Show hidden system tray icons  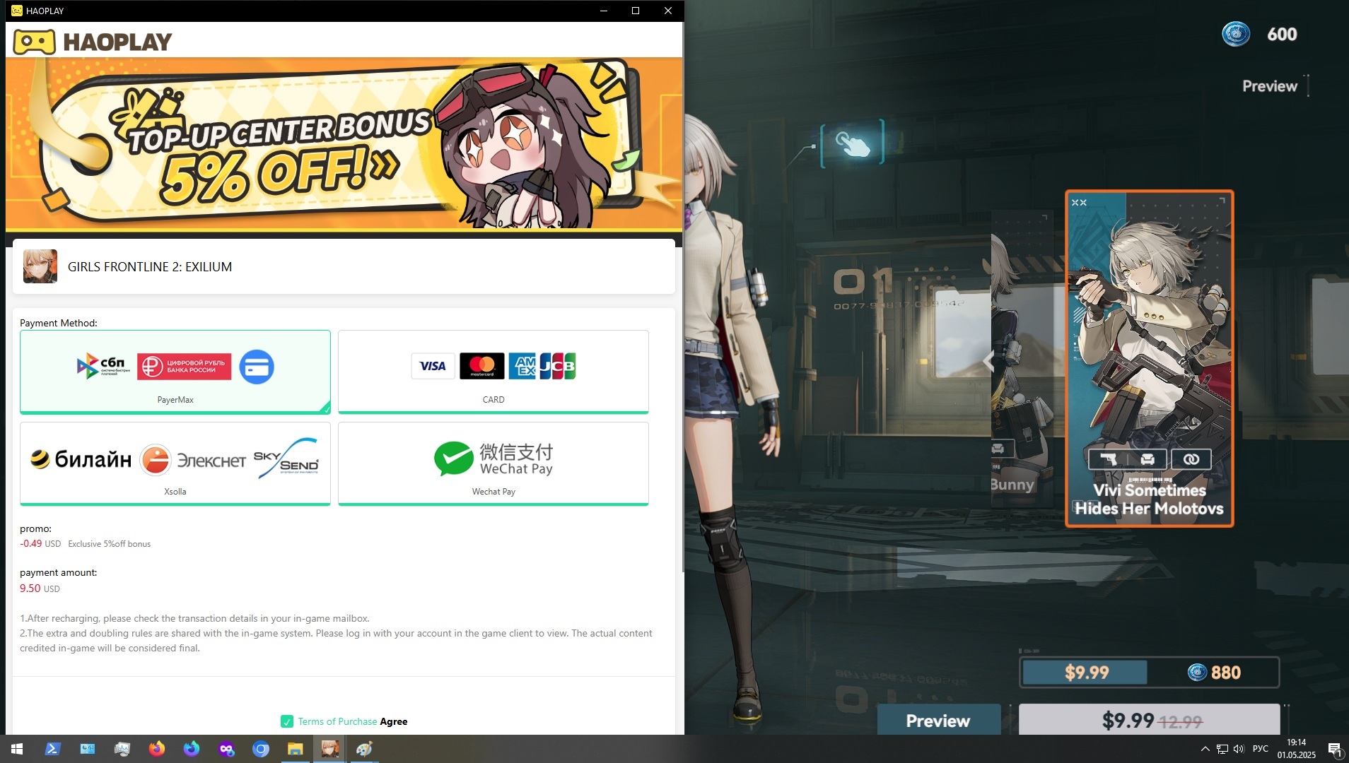[1205, 749]
